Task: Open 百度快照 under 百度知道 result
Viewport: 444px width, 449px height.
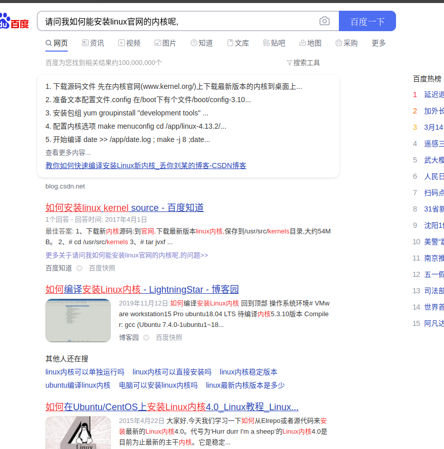Action: click(102, 268)
